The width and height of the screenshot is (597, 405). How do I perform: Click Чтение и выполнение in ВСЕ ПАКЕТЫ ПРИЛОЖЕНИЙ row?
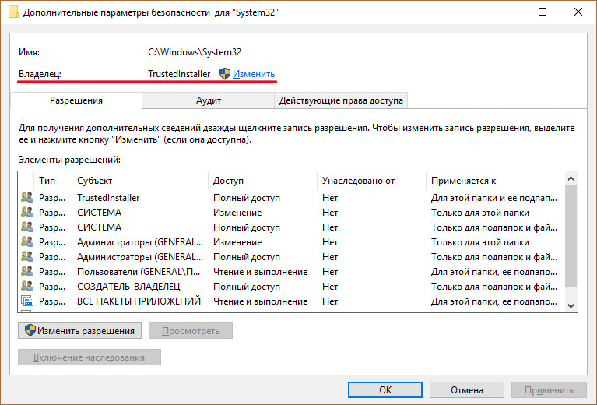pyautogui.click(x=261, y=301)
